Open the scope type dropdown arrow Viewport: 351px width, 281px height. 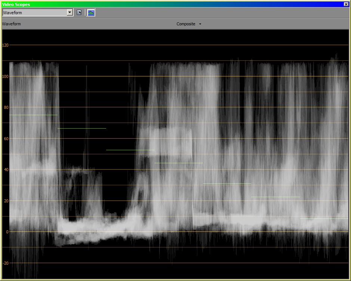70,12
